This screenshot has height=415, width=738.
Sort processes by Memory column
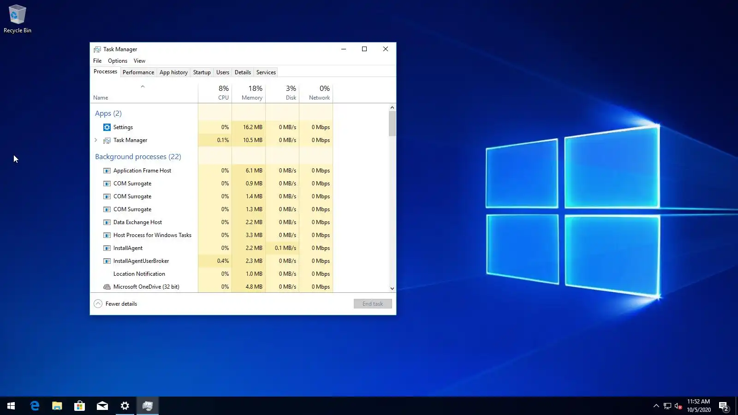pos(249,93)
